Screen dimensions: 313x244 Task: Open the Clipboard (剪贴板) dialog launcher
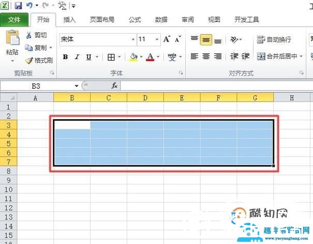[x=52, y=73]
